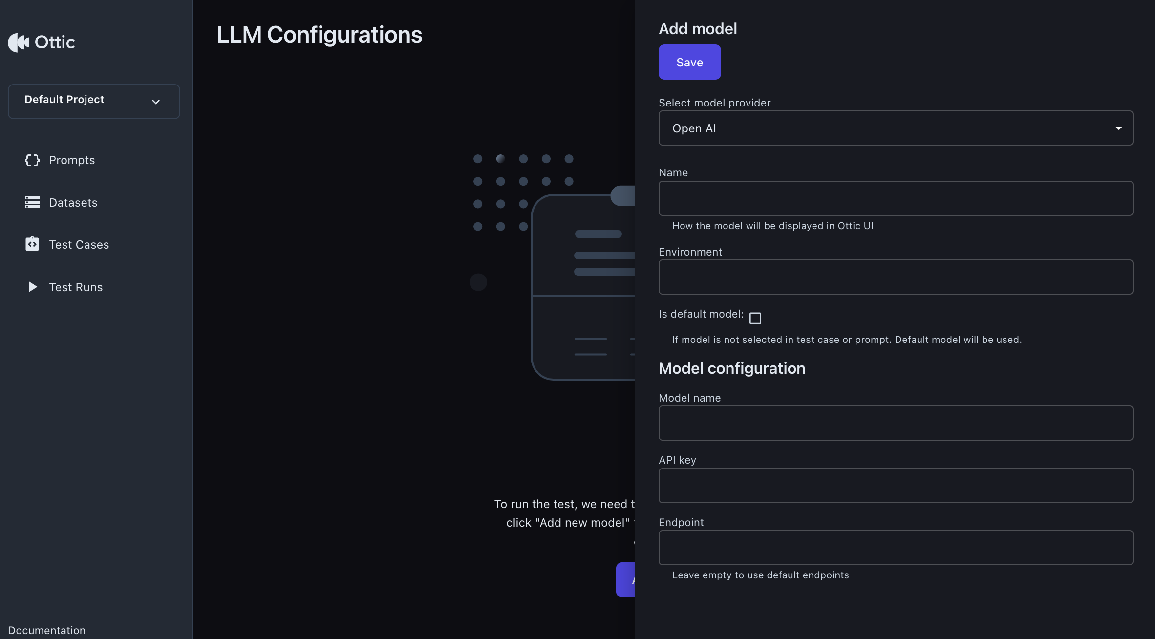The height and width of the screenshot is (639, 1155).
Task: Click the Ottic logo icon
Action: coord(19,43)
